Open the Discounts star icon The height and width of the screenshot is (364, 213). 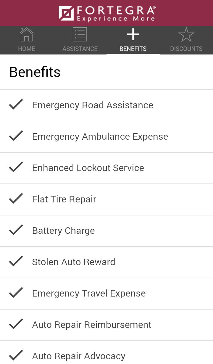point(186,35)
